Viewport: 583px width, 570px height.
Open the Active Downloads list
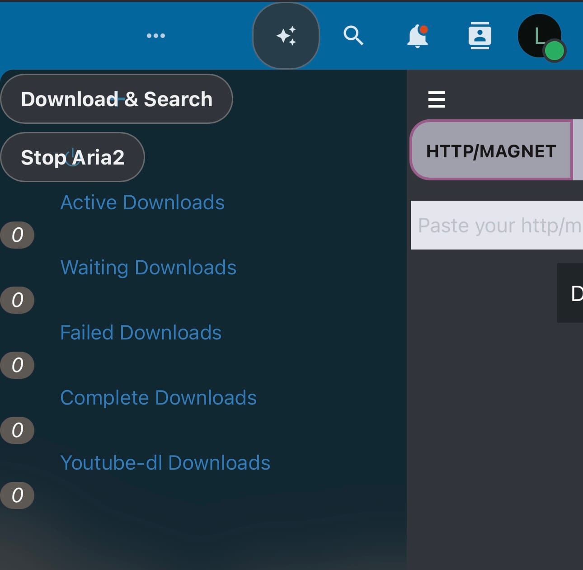click(142, 203)
